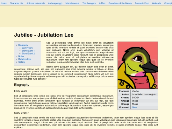The height and width of the screenshot is (129, 172).
Task: Jump to Story Event 2 in contents
Action: pyautogui.click(x=28, y=54)
